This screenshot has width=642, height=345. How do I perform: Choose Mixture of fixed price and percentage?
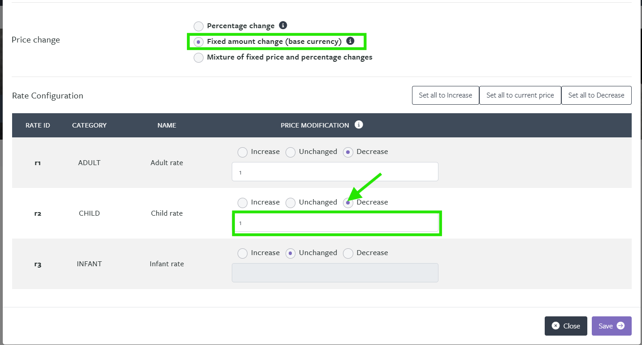pos(199,58)
